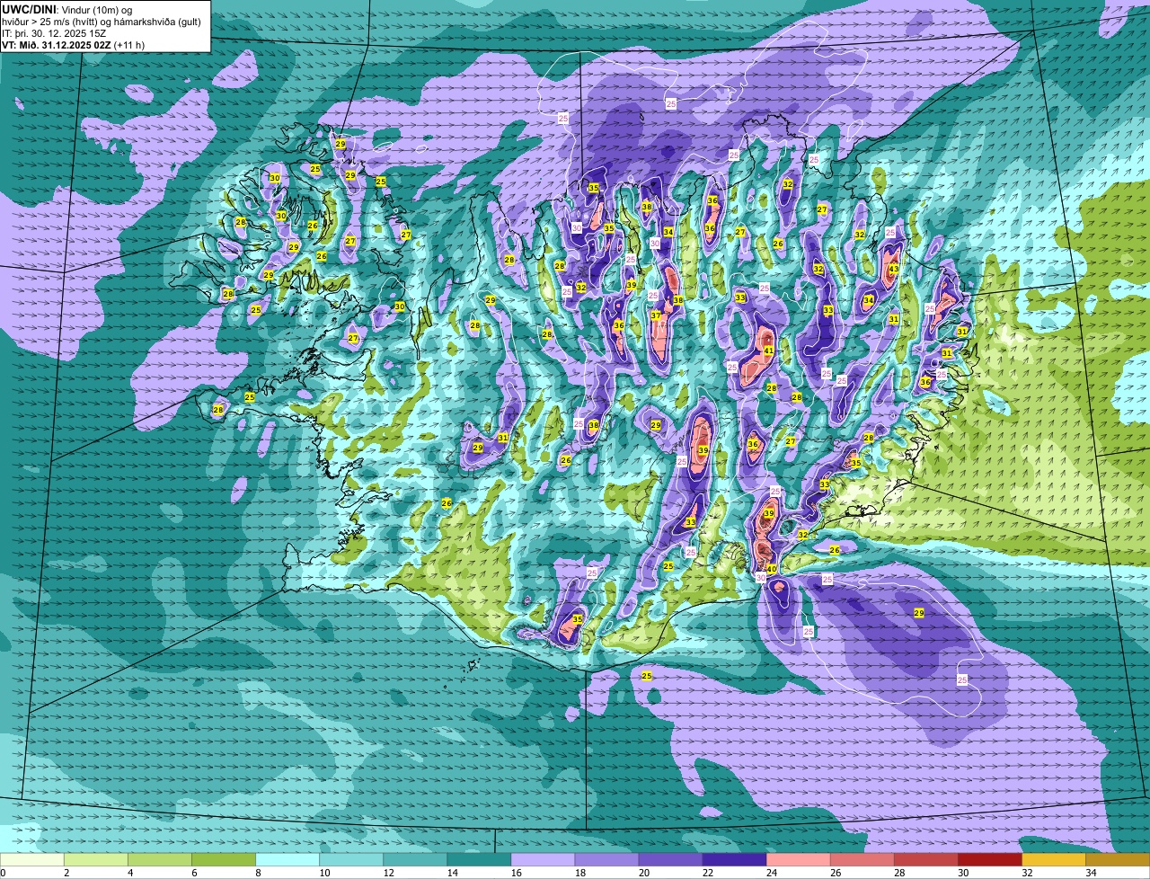This screenshot has height=879, width=1150.
Task: Select the 14–16 m/s dark teal legend swatch
Action: click(x=479, y=860)
